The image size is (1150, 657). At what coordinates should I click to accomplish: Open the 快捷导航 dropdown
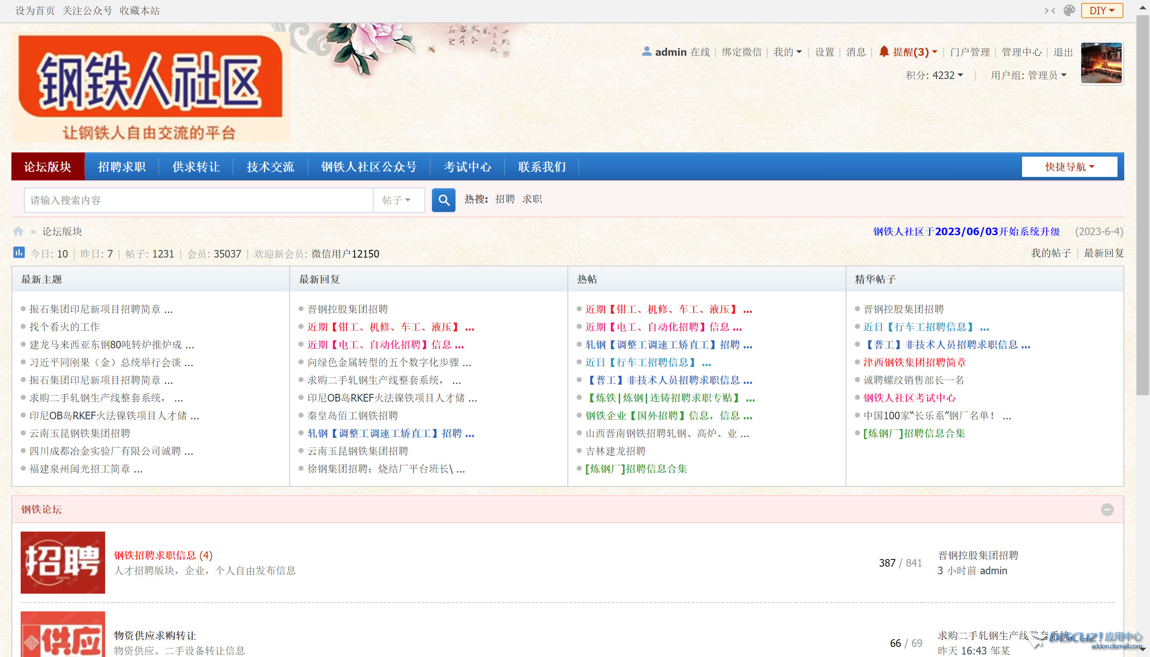tap(1069, 166)
